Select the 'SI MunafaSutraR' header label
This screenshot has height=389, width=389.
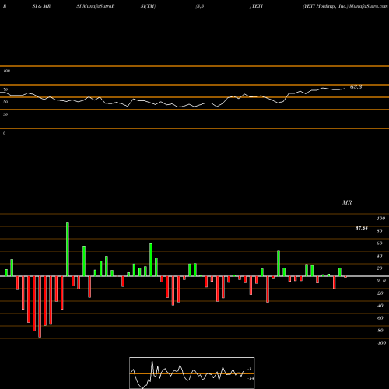click(96, 6)
